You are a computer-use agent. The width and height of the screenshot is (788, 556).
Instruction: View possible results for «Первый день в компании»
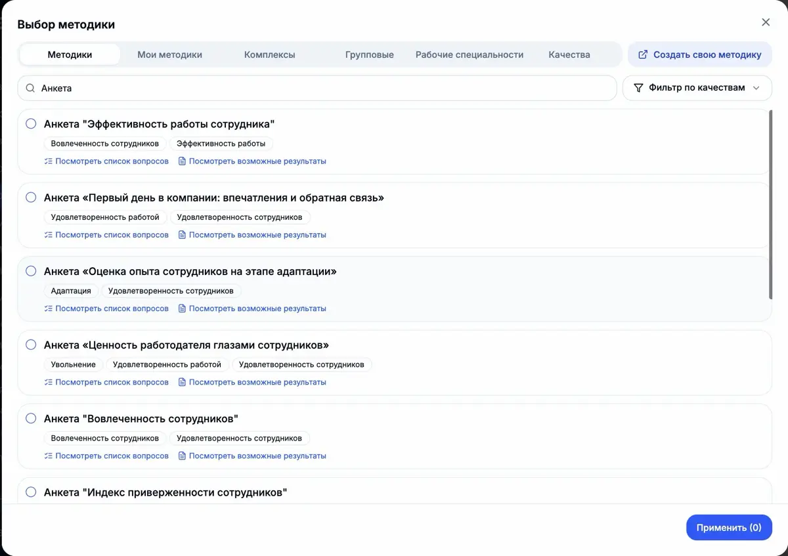click(x=252, y=234)
